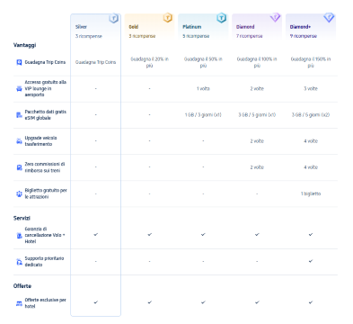Click the Diamond+ 1 biglietto cell
Viewport: 353px width, 324px height.
tap(311, 193)
